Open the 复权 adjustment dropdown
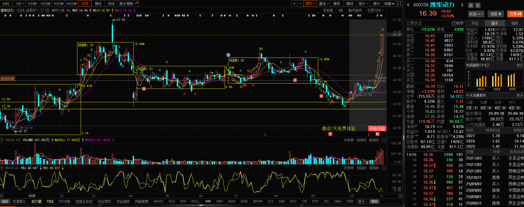 311,4
